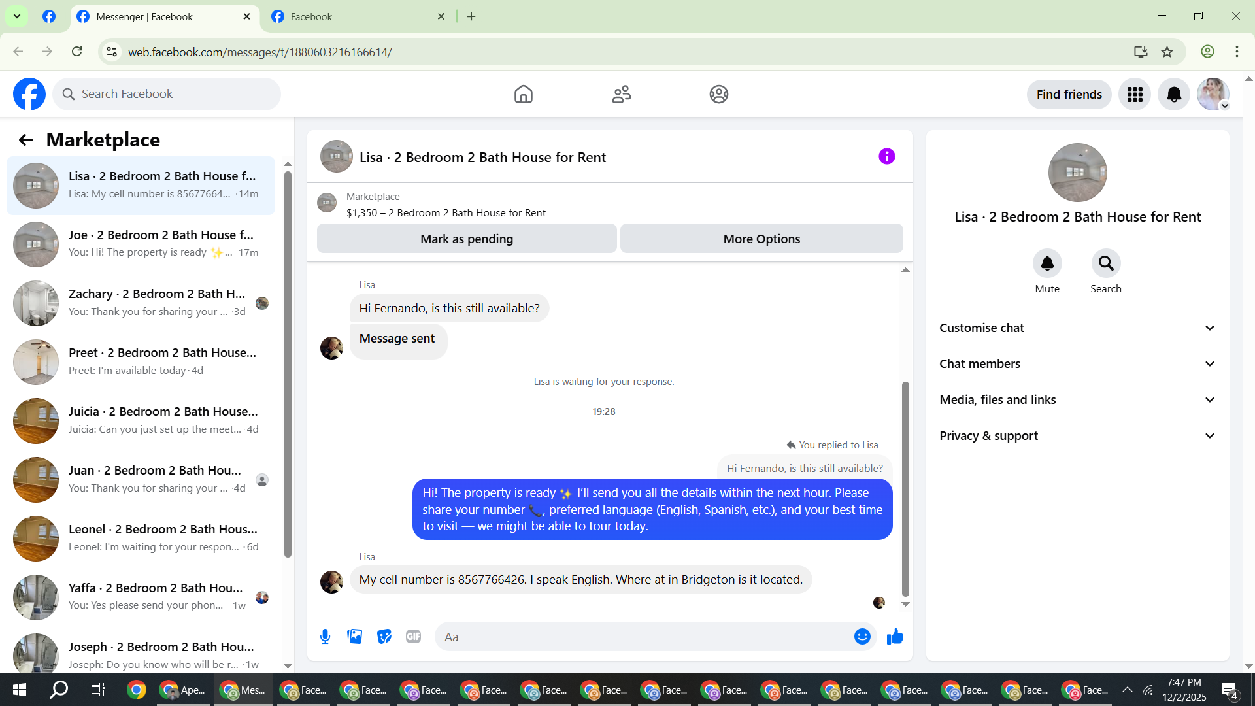This screenshot has height=706, width=1255.
Task: Toggle the purple conversation information panel
Action: coord(886,156)
